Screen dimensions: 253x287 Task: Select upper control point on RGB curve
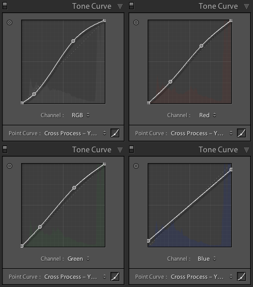(x=73, y=41)
